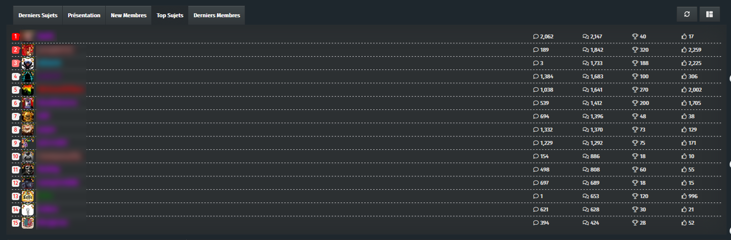Viewport: 731px width, 240px height.
Task: Click the avatar thumbnail at rank 2
Action: pyautogui.click(x=28, y=50)
